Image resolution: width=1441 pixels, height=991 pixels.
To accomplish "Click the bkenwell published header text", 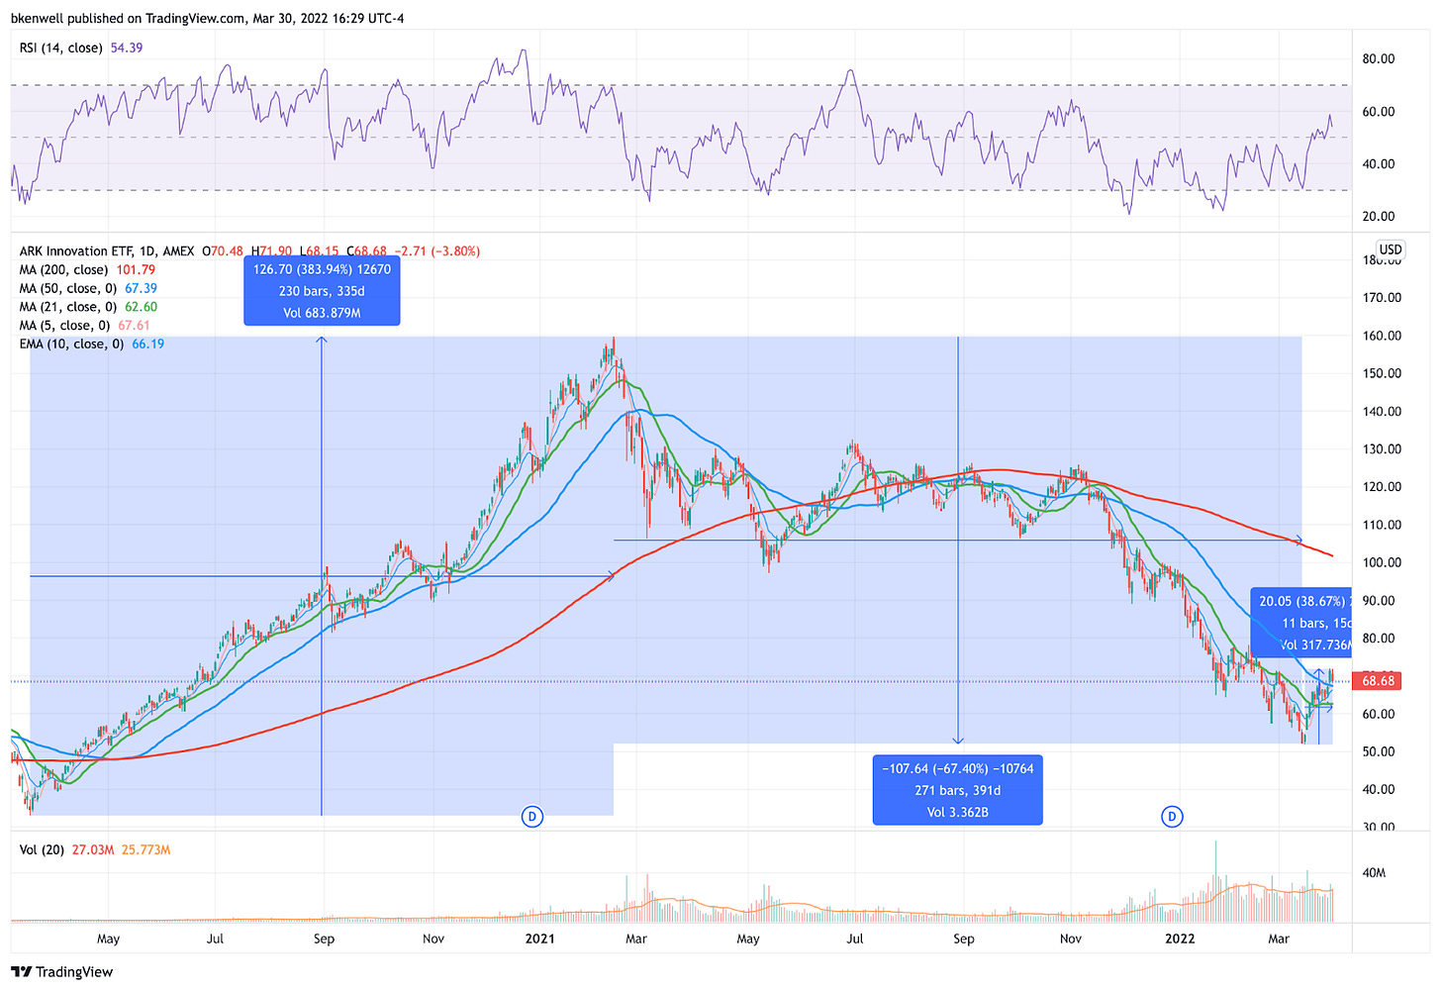I will click(208, 18).
